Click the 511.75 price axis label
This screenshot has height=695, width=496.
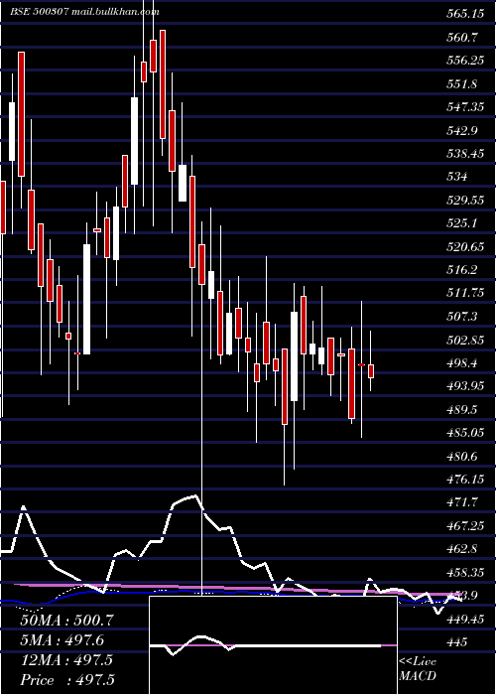point(464,294)
